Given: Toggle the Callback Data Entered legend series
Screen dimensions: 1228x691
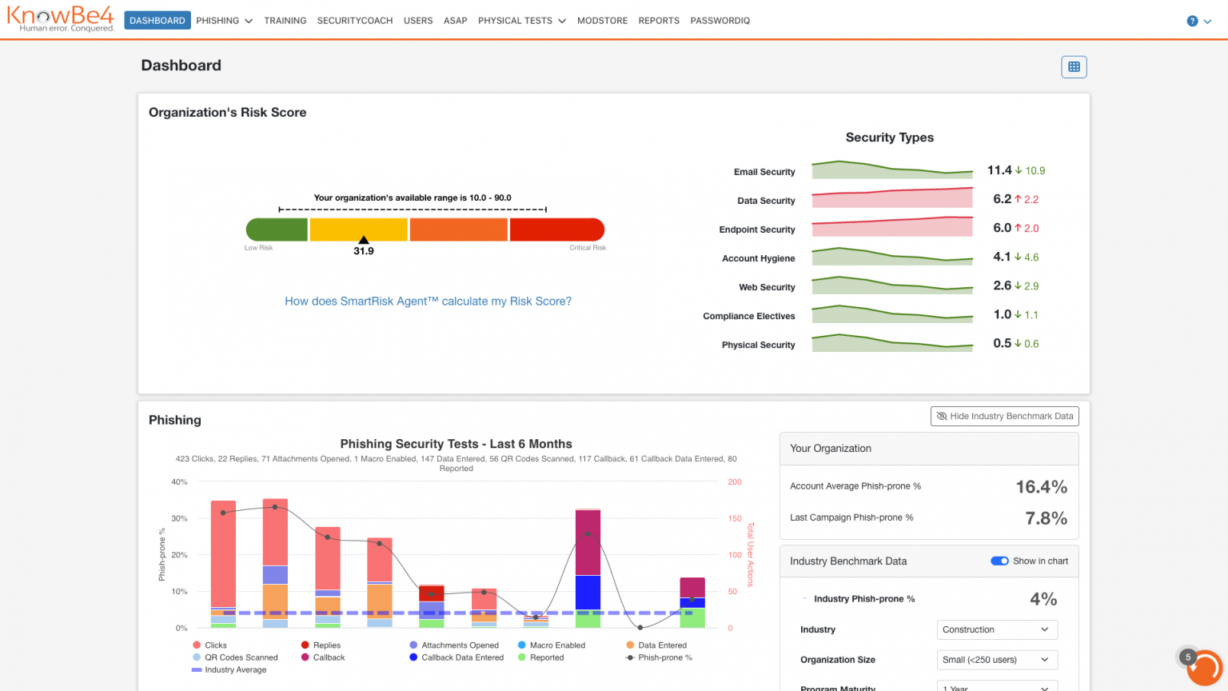Looking at the screenshot, I should coord(457,657).
